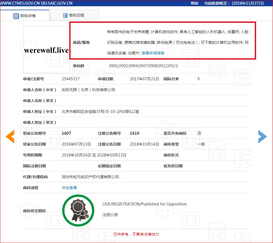Open 查看详细信息 to view full goods list
This screenshot has height=243, width=273.
[x=152, y=53]
